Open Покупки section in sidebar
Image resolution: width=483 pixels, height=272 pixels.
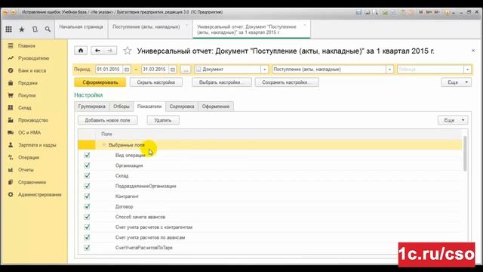click(27, 95)
